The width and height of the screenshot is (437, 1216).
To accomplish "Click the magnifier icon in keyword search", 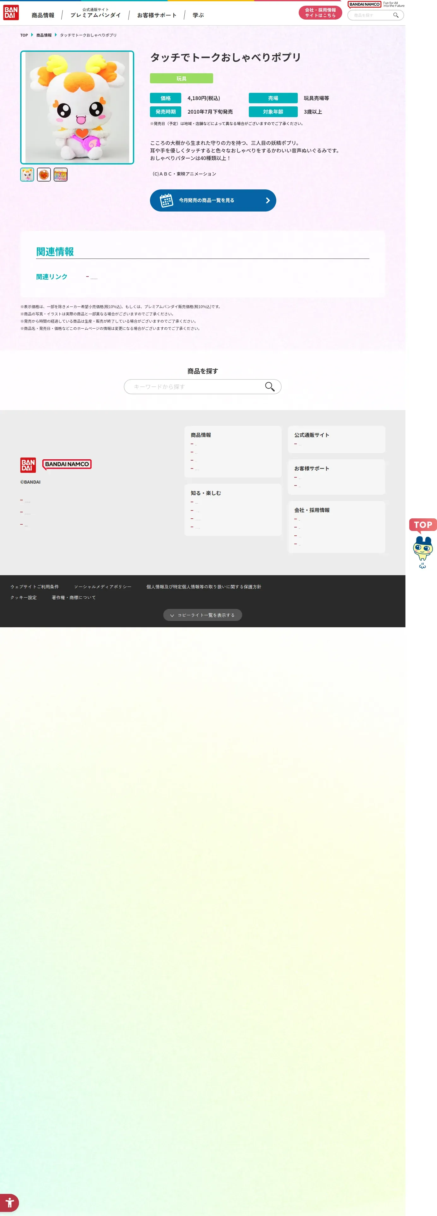I will (x=269, y=387).
